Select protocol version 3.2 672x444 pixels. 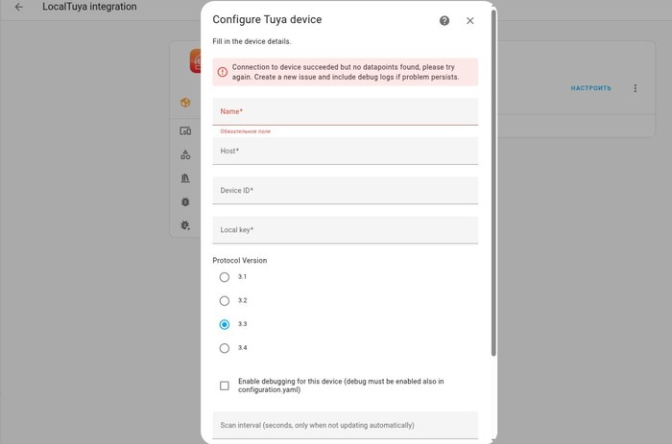click(x=224, y=300)
